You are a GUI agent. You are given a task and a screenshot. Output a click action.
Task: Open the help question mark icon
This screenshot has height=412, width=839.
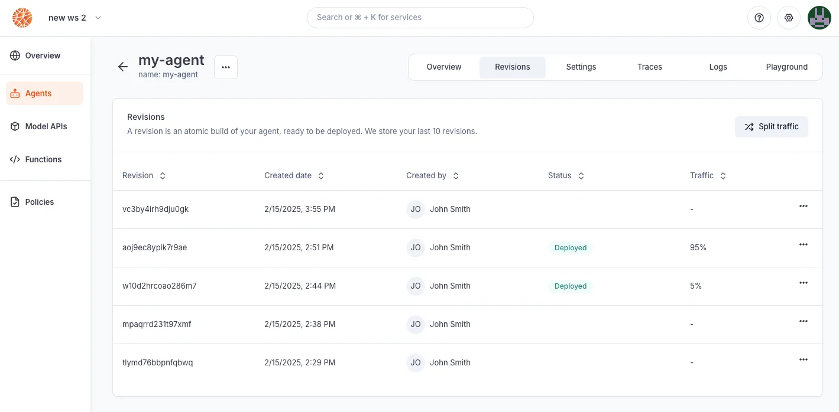pos(759,18)
